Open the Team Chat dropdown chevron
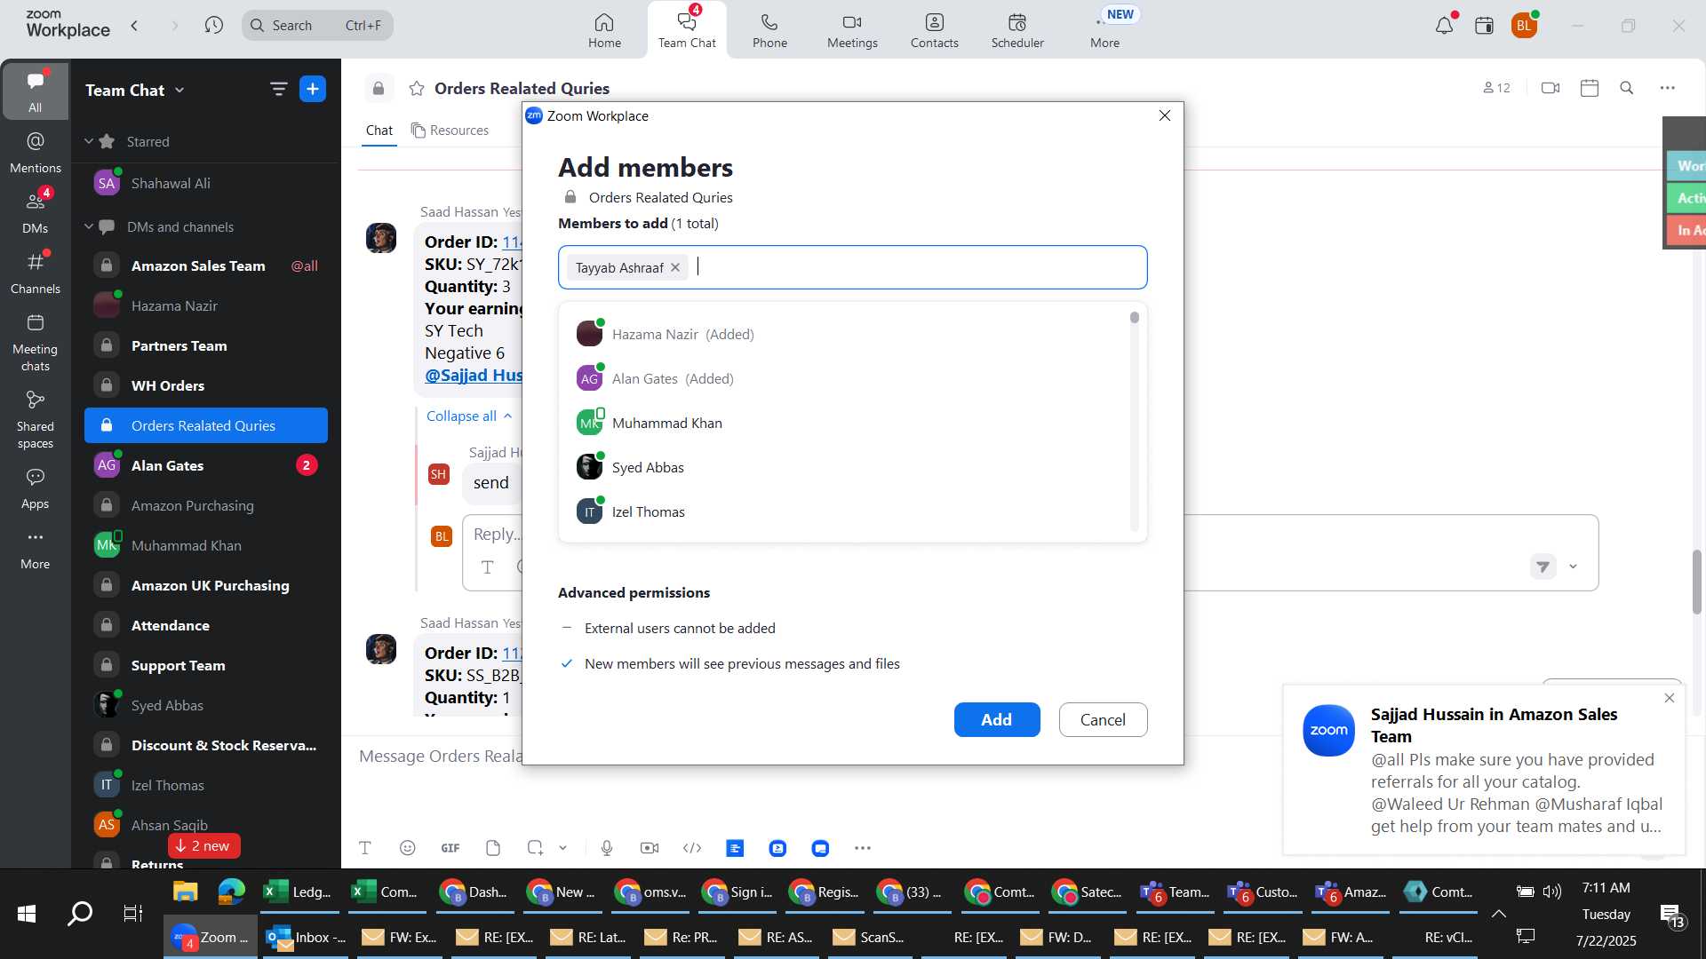This screenshot has height=959, width=1706. 179,90
